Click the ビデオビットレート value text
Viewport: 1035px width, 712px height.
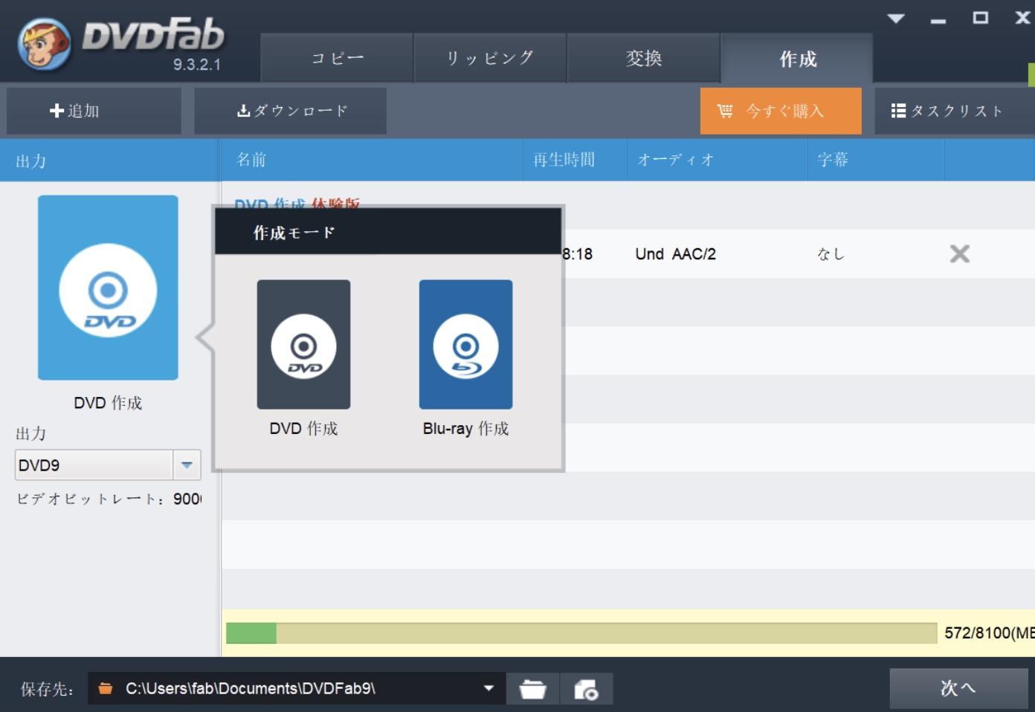point(187,499)
